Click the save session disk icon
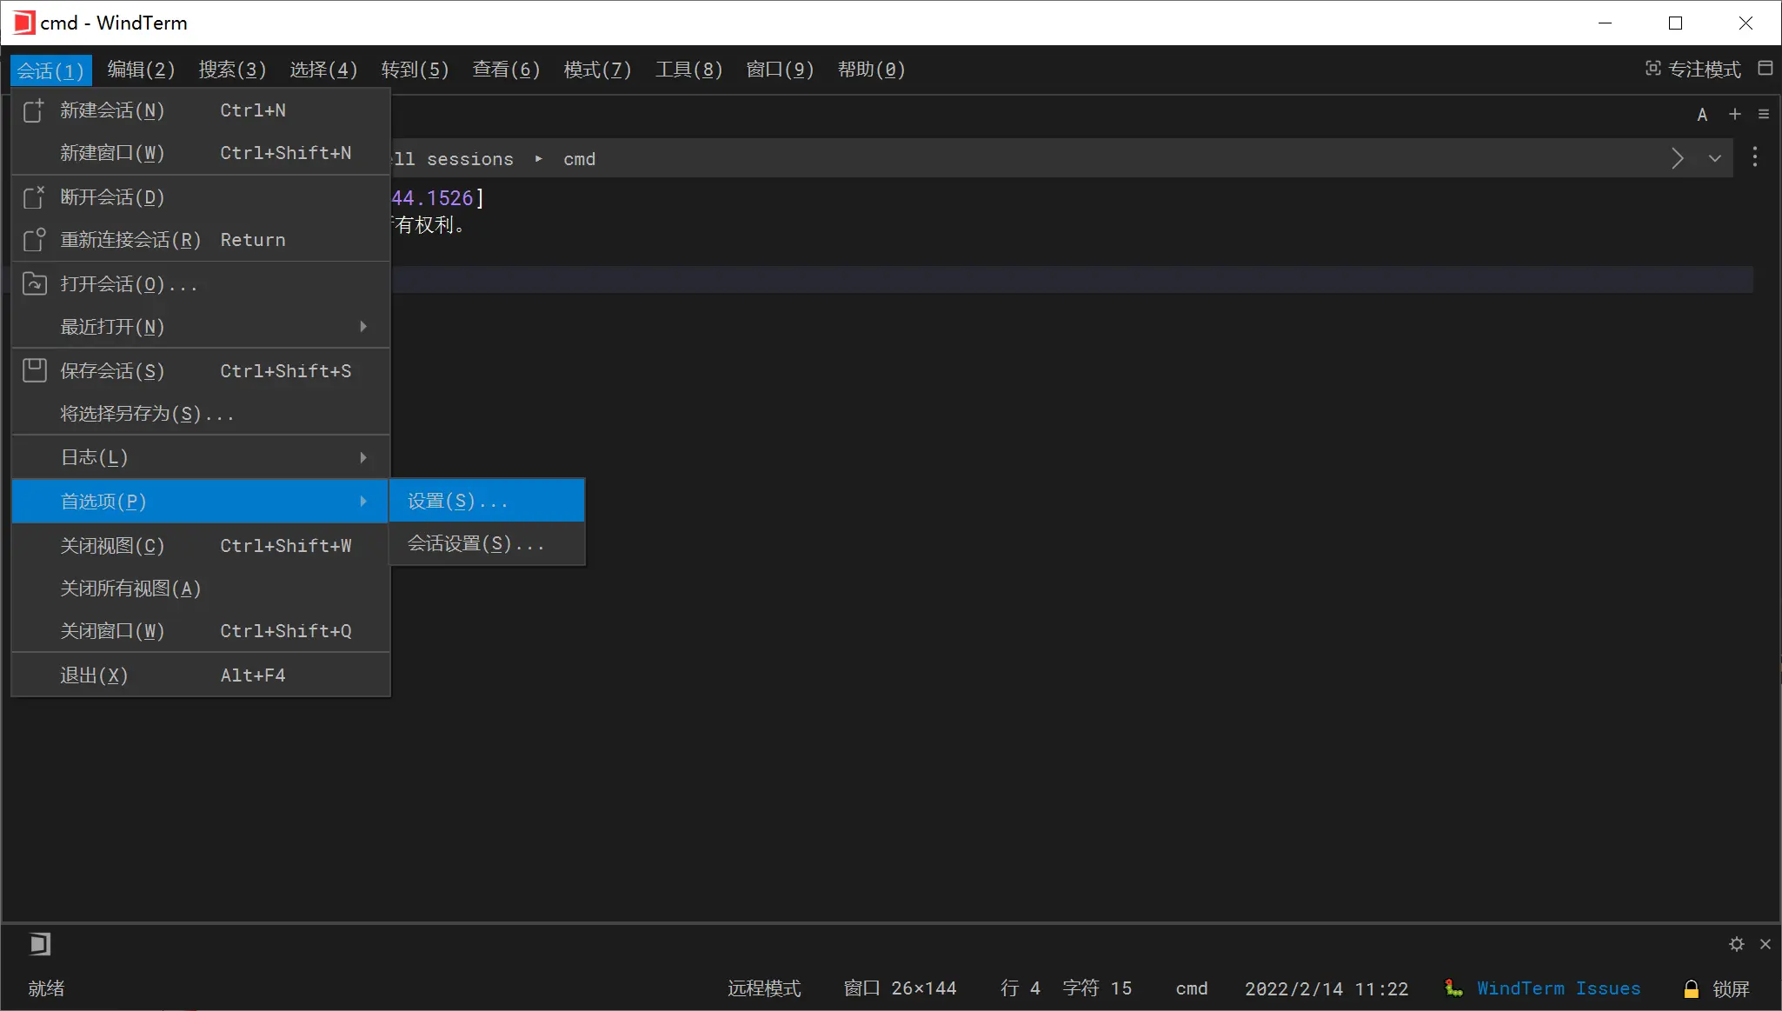 [x=34, y=370]
